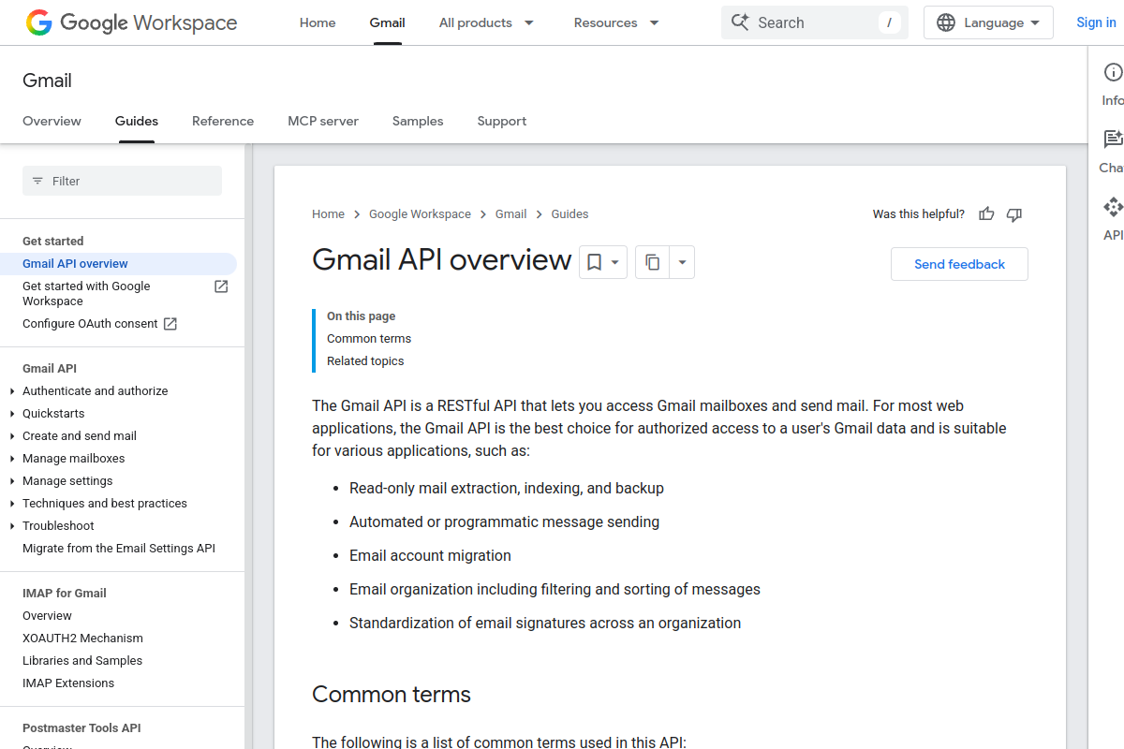Open the API panel icon on the right
The height and width of the screenshot is (749, 1124).
click(1113, 207)
